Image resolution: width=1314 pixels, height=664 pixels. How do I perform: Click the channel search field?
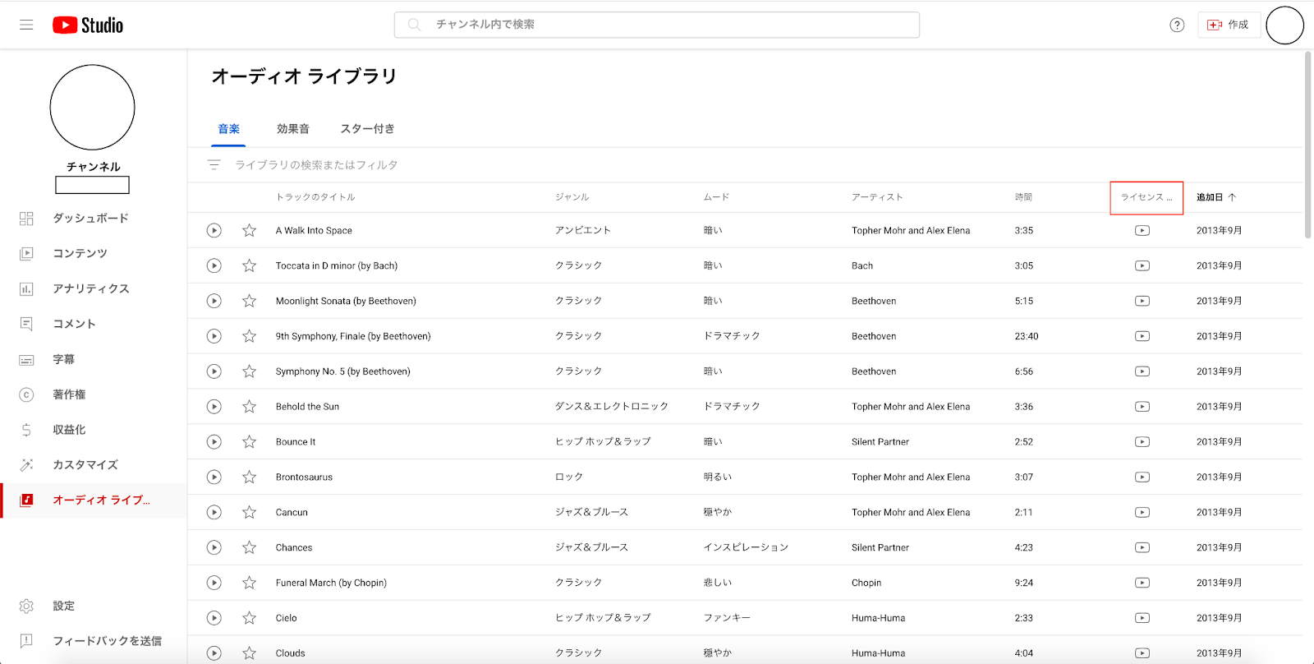657,25
